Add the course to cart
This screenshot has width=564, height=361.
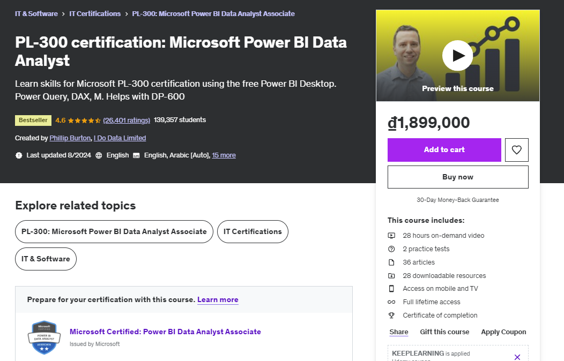(444, 150)
